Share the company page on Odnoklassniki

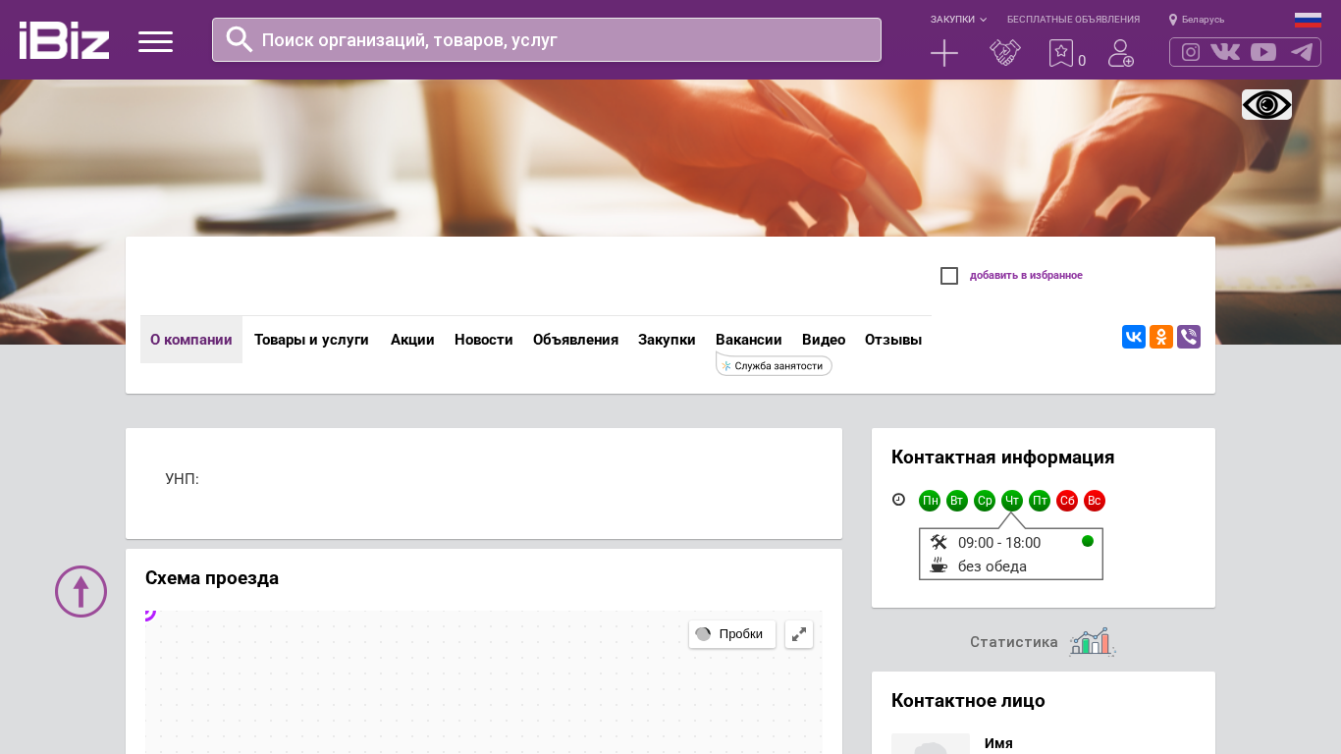(x=1161, y=337)
